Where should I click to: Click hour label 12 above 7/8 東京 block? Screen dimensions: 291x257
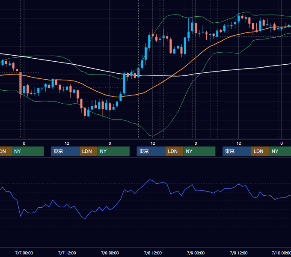pos(153,143)
